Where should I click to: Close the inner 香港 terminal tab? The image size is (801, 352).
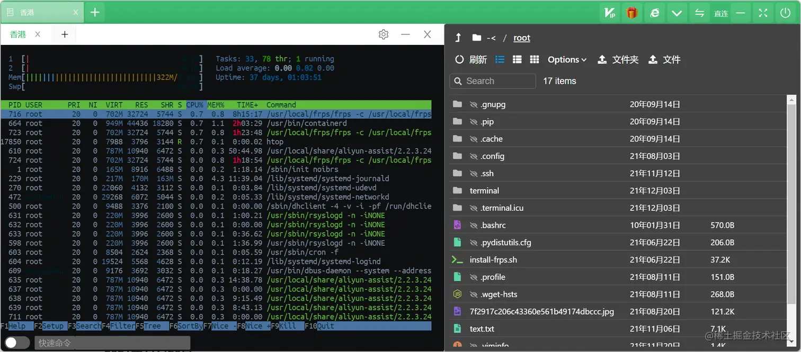point(38,34)
